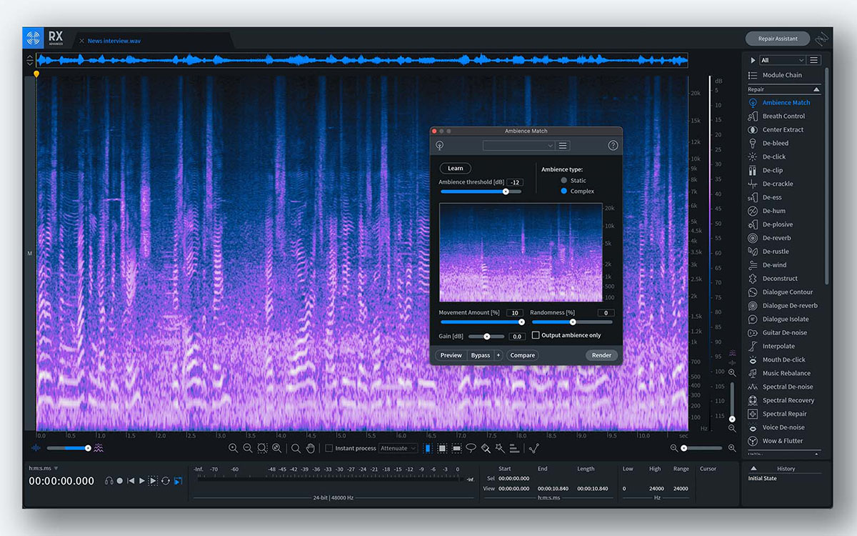The height and width of the screenshot is (536, 857).
Task: Collapse the overview waveform arrows
Action: [x=30, y=60]
